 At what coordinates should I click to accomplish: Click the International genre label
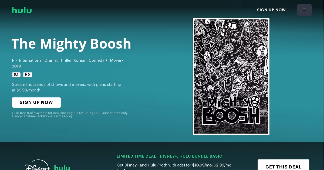[31, 60]
